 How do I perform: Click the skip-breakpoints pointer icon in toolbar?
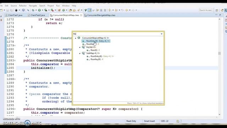click(28, 10)
